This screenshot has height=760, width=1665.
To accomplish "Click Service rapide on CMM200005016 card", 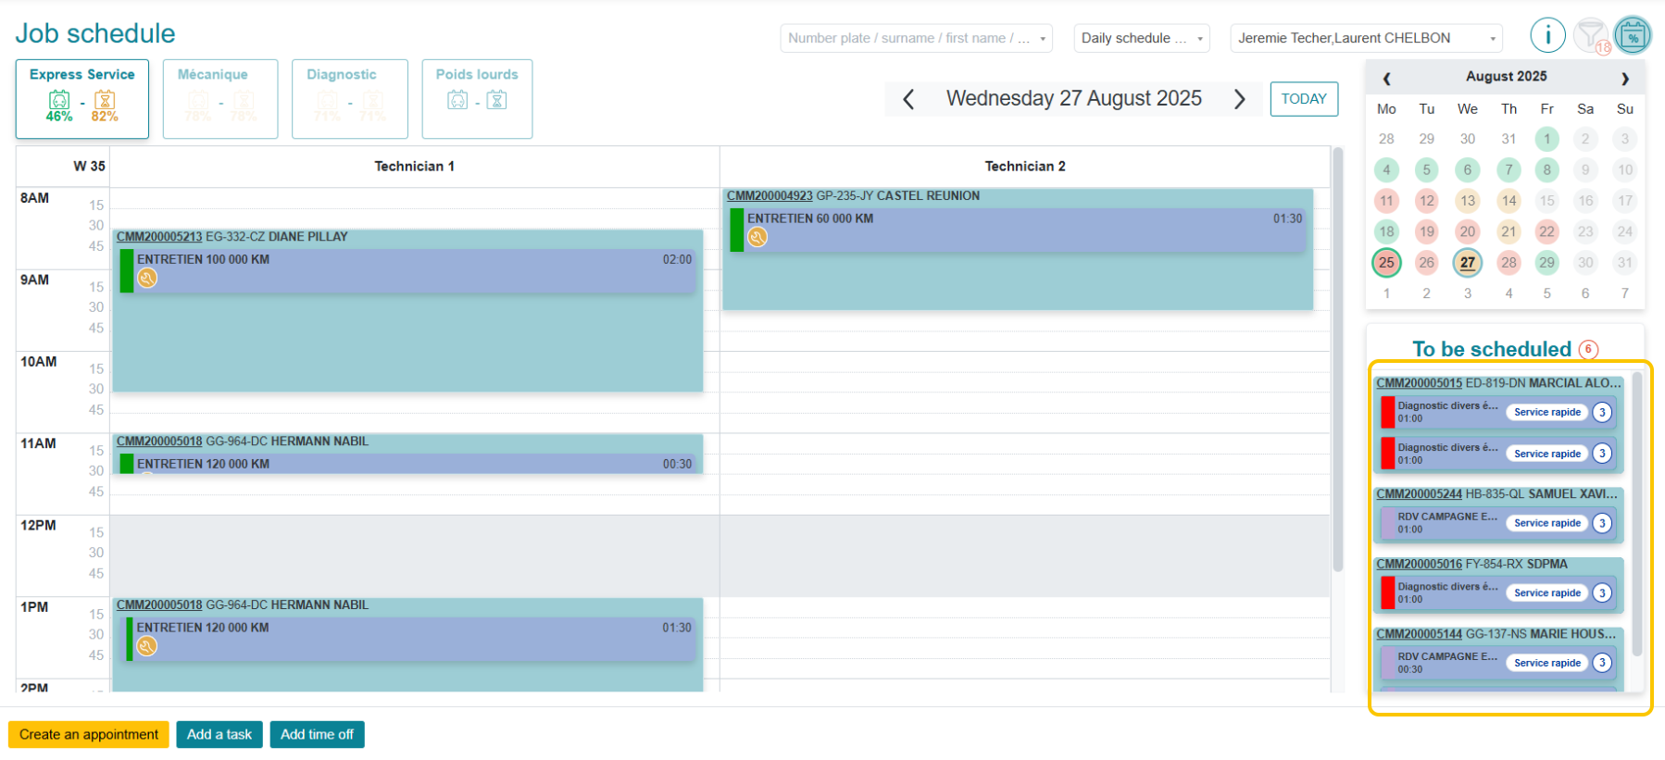I will click(1547, 593).
